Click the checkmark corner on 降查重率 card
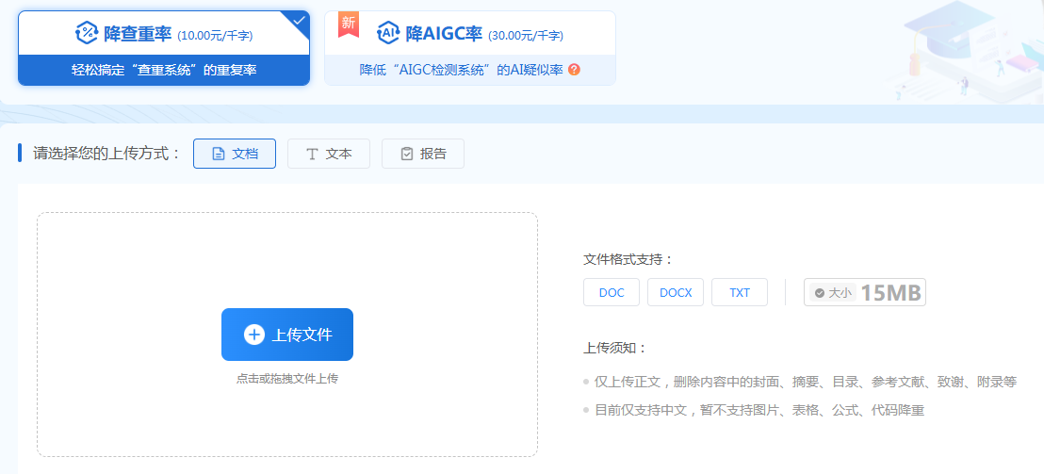 [x=300, y=21]
